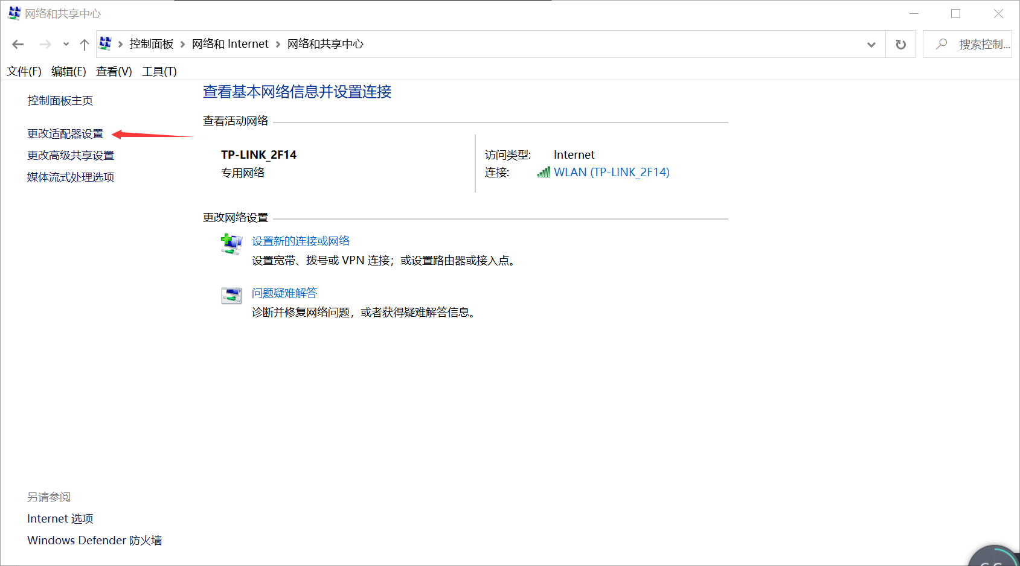1020x566 pixels.
Task: Click the 更改适配器设置 link
Action: point(65,133)
